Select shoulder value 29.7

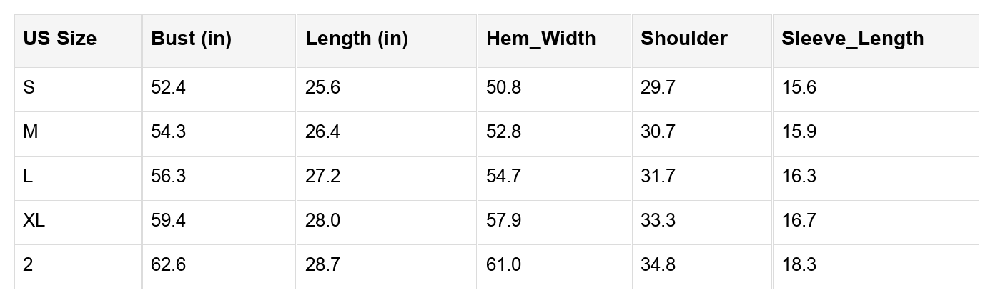(x=658, y=88)
